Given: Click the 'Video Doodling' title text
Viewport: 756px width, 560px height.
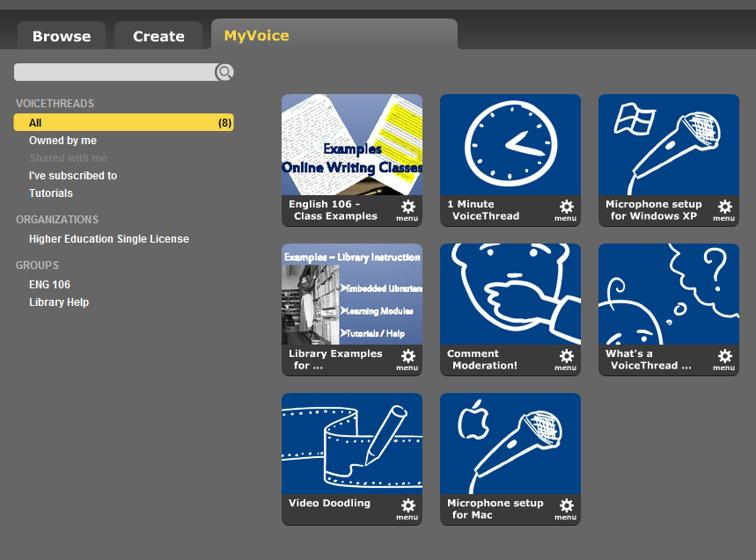Looking at the screenshot, I should coord(329,503).
